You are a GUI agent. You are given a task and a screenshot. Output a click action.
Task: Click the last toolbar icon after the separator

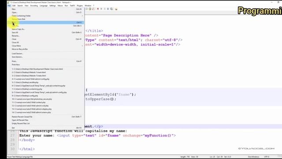(116, 9)
